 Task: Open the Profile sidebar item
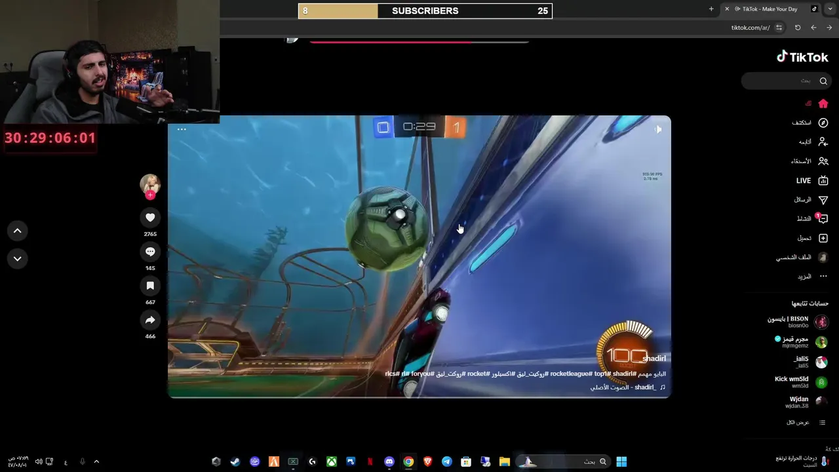point(802,258)
